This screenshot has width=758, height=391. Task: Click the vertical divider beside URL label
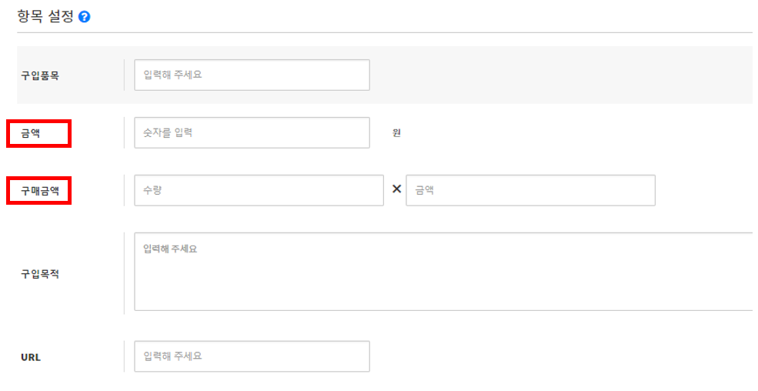click(124, 356)
